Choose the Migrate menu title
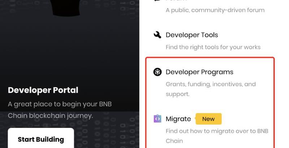Viewport: 289px width, 148px height. pos(178,119)
